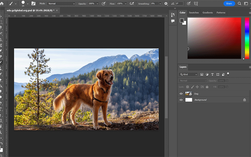This screenshot has width=251, height=157.
Task: Hide the Dog layer
Action: (x=181, y=94)
